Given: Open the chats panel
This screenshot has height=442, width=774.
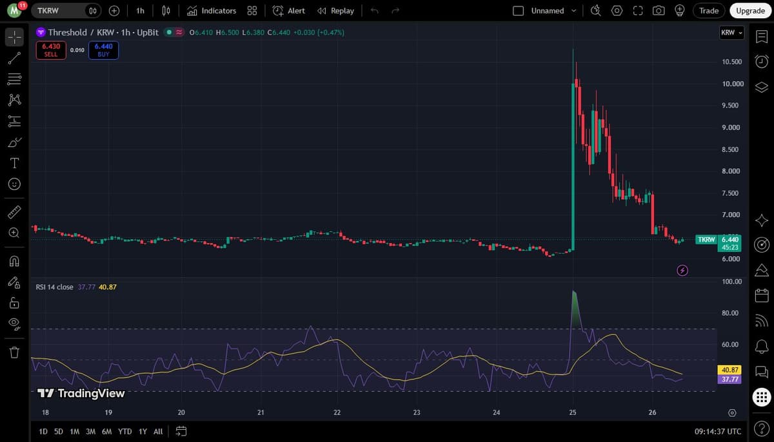Looking at the screenshot, I should pos(761,372).
